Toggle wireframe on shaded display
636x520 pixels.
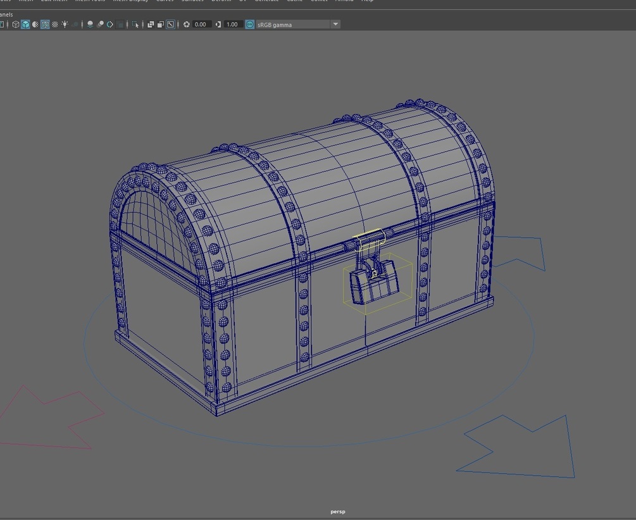point(45,24)
